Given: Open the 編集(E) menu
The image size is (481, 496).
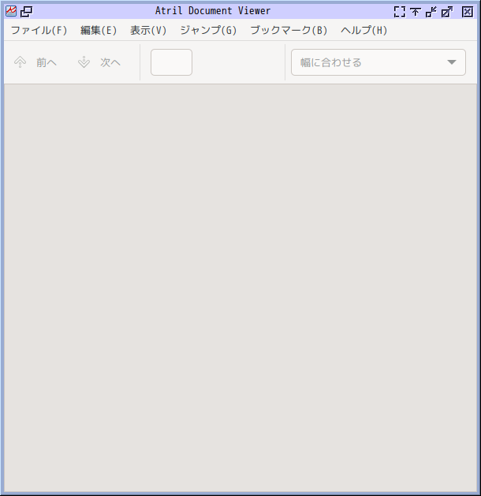Looking at the screenshot, I should coord(99,31).
